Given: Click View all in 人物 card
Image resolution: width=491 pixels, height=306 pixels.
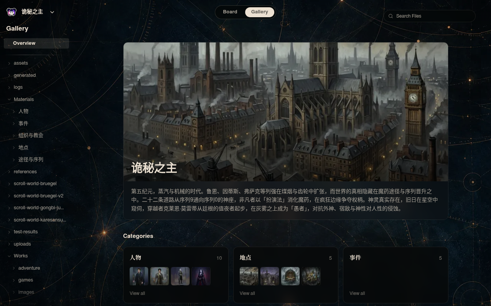Looking at the screenshot, I should [x=137, y=293].
